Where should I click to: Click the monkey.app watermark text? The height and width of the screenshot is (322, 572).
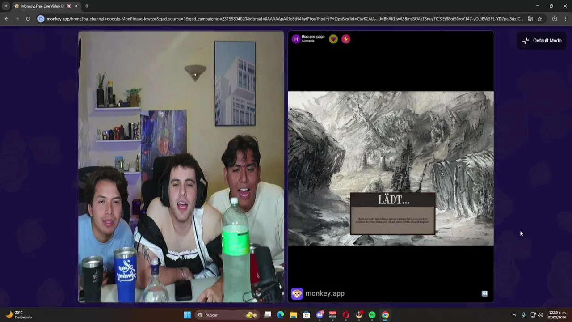coord(325,293)
